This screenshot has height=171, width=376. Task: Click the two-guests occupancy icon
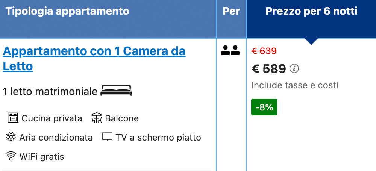230,50
